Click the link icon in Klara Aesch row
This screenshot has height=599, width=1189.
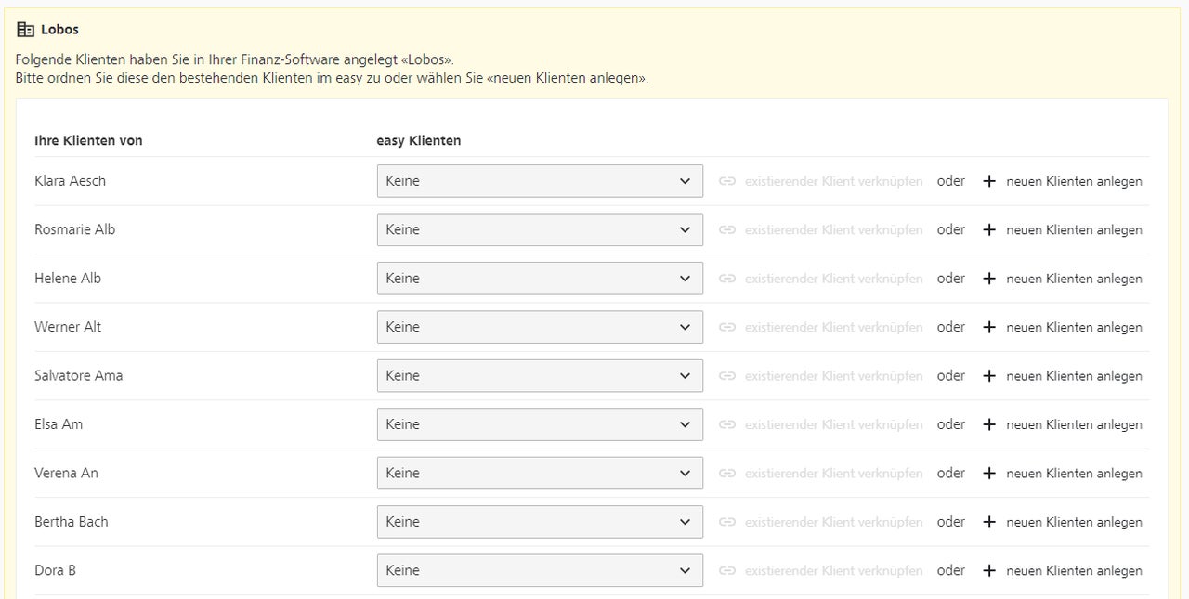coord(727,181)
